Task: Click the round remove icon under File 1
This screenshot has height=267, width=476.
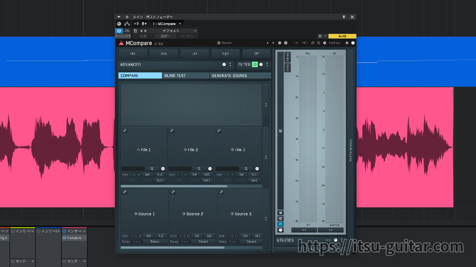Action: pyautogui.click(x=163, y=169)
